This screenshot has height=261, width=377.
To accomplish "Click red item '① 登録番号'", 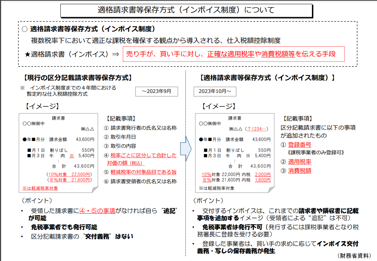I will (296, 145).
